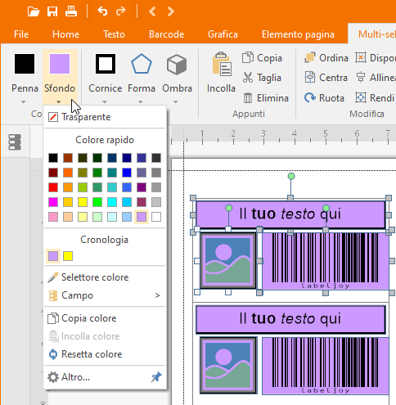Select the lavender swatch in Cronologia
Screen dimensions: 396x405
click(x=53, y=256)
